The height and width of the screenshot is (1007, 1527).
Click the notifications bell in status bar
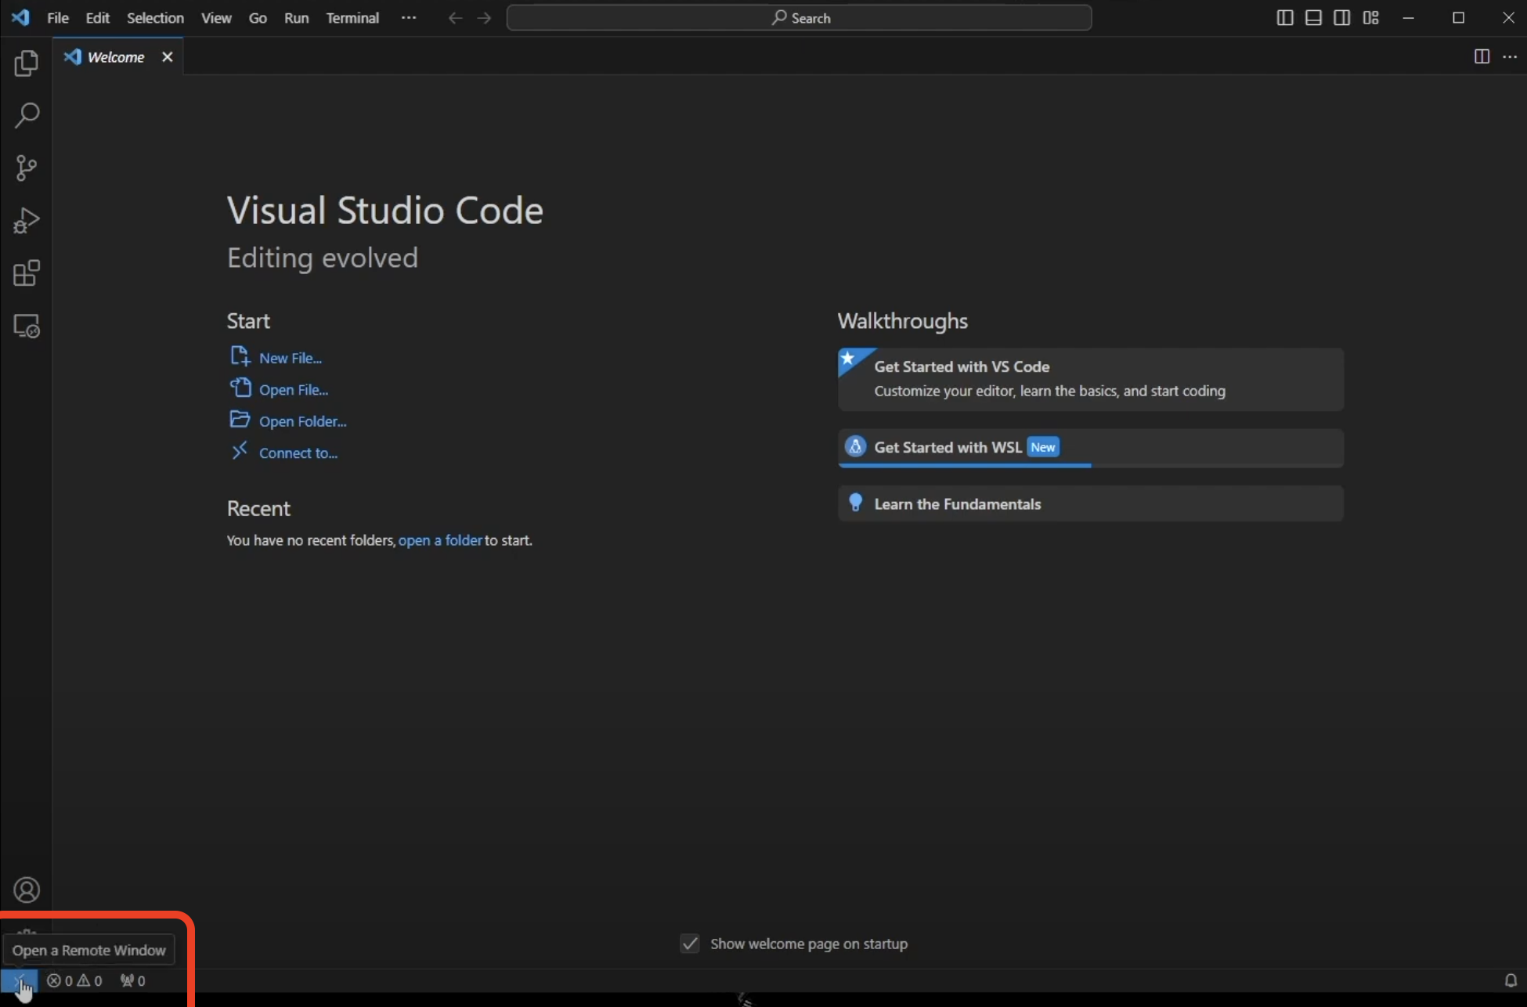coord(1511,980)
